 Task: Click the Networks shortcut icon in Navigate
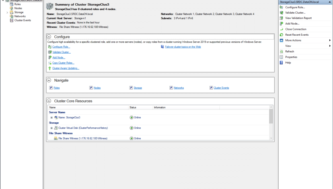point(171,88)
